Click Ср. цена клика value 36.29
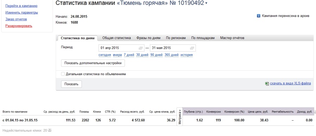This screenshot has height=136, width=316. (171, 120)
